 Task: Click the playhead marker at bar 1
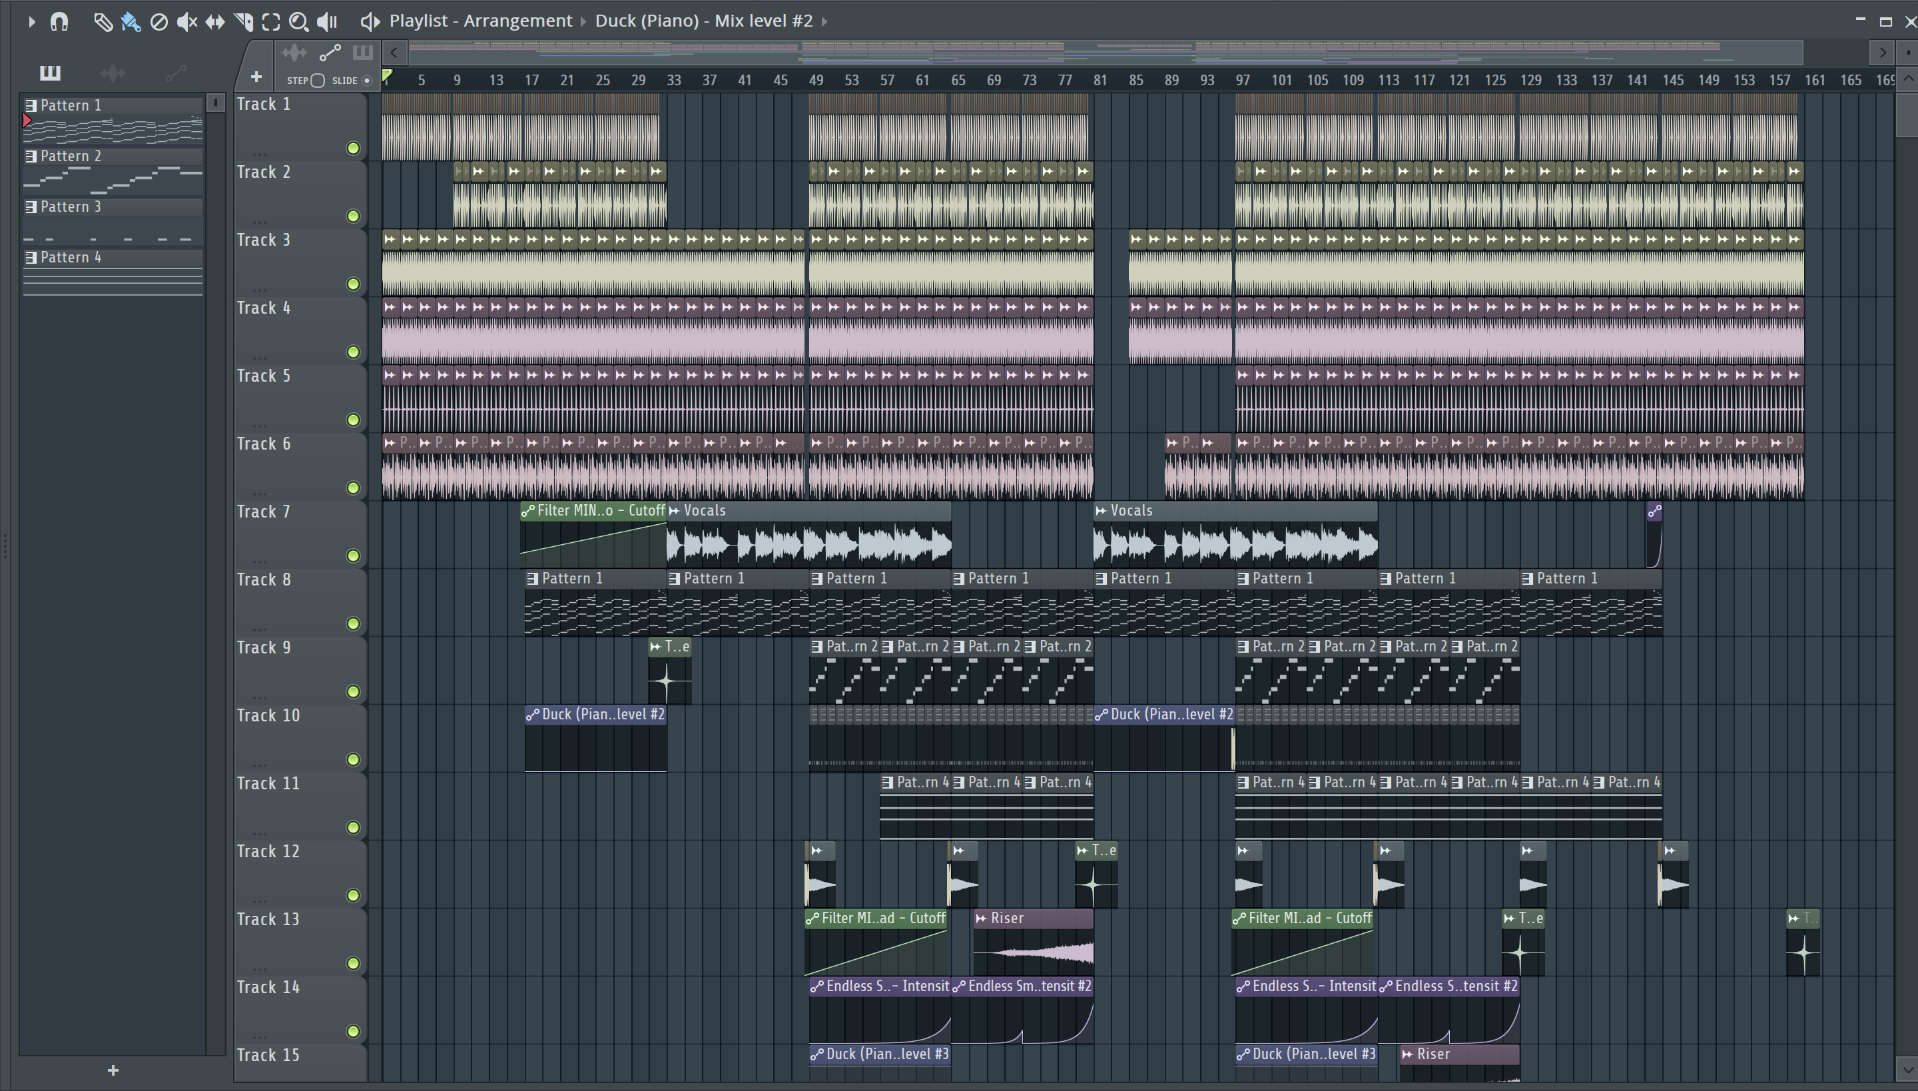tap(386, 76)
